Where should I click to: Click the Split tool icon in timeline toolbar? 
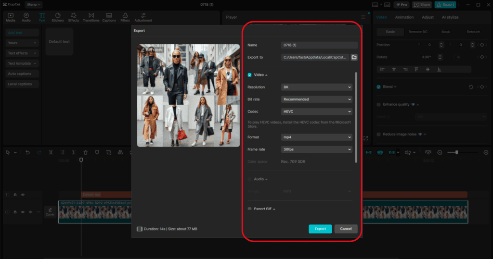coord(51,152)
